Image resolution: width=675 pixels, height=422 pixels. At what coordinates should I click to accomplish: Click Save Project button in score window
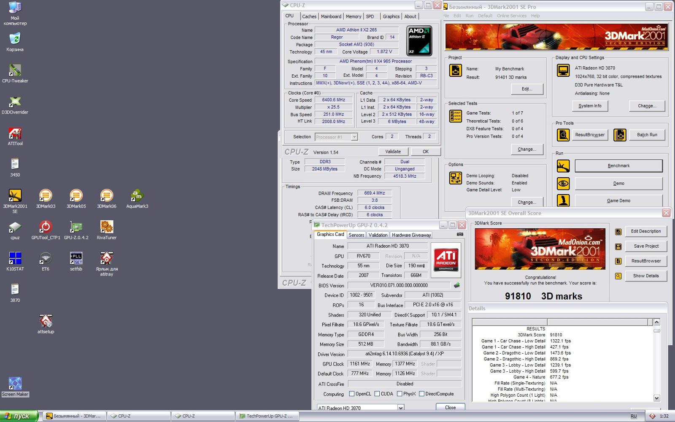coord(646,246)
